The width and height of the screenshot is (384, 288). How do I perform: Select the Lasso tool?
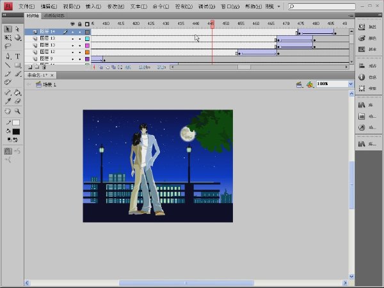pyautogui.click(x=8, y=46)
